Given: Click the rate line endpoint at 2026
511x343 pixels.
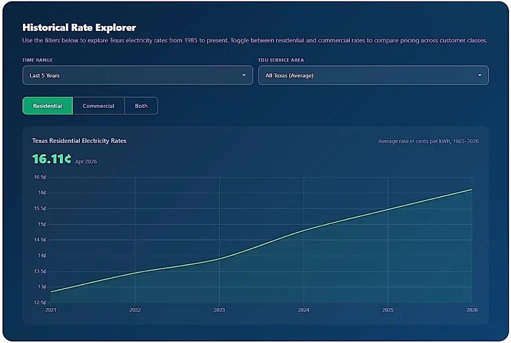Looking at the screenshot, I should click(x=472, y=189).
